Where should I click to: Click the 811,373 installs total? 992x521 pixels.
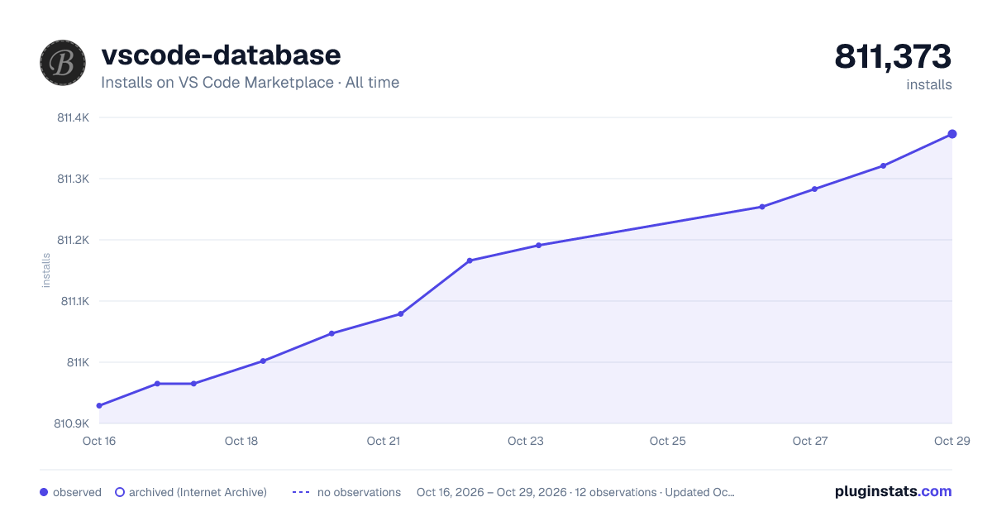pos(894,57)
